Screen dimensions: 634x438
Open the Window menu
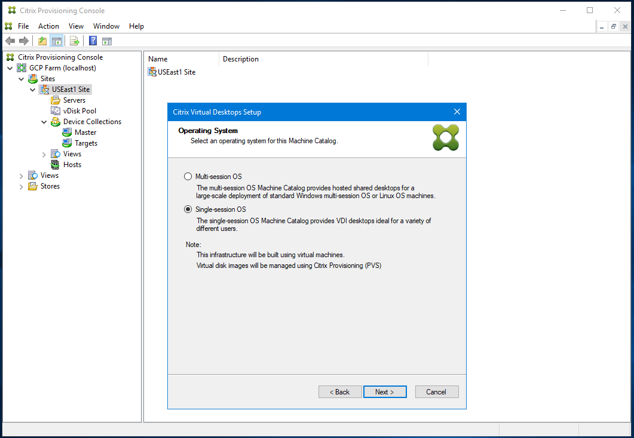106,26
